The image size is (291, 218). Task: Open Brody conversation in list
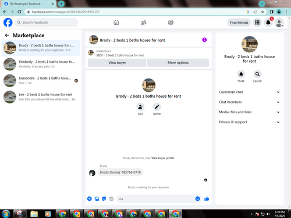[41, 48]
